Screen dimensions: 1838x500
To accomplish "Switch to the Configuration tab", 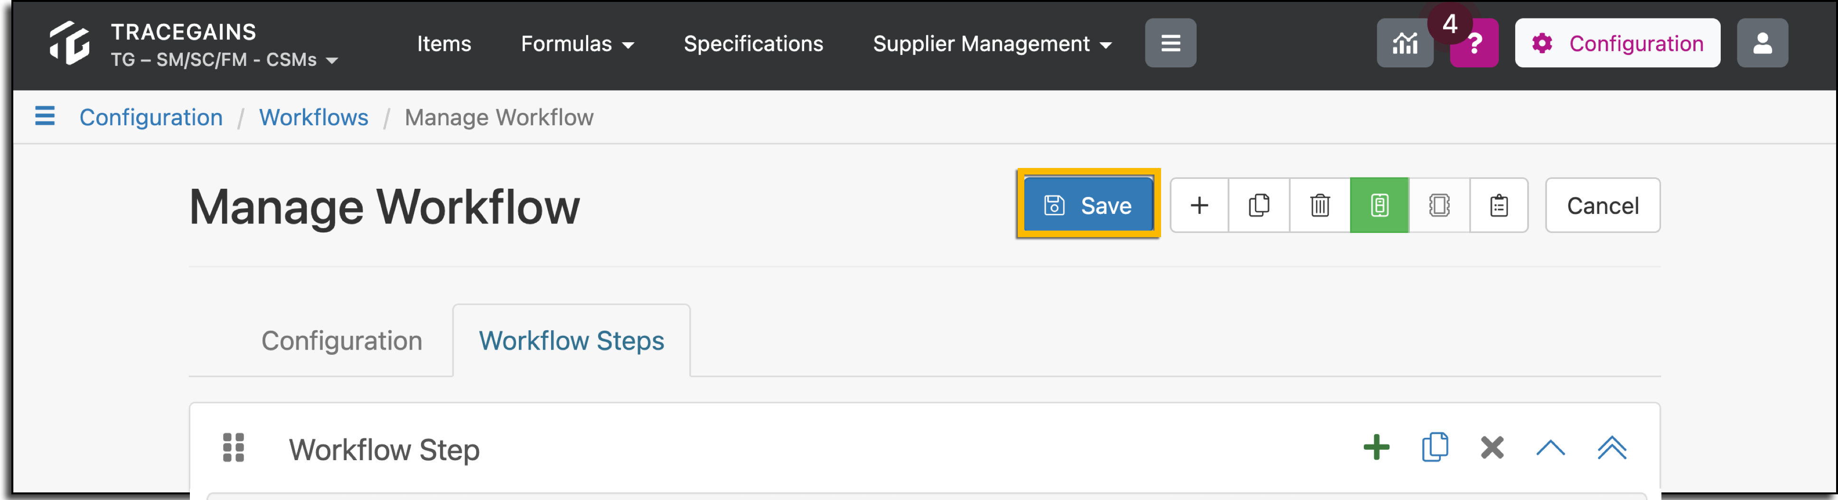I will [342, 341].
